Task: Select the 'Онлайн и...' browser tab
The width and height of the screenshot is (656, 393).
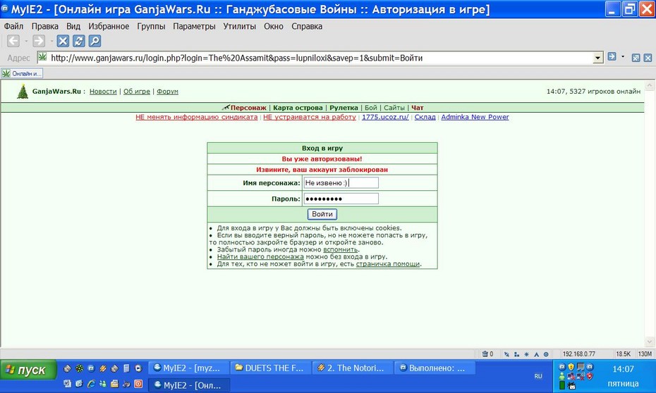Action: [x=22, y=73]
